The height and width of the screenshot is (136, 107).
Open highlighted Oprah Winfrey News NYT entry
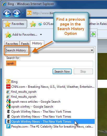pos(50,122)
